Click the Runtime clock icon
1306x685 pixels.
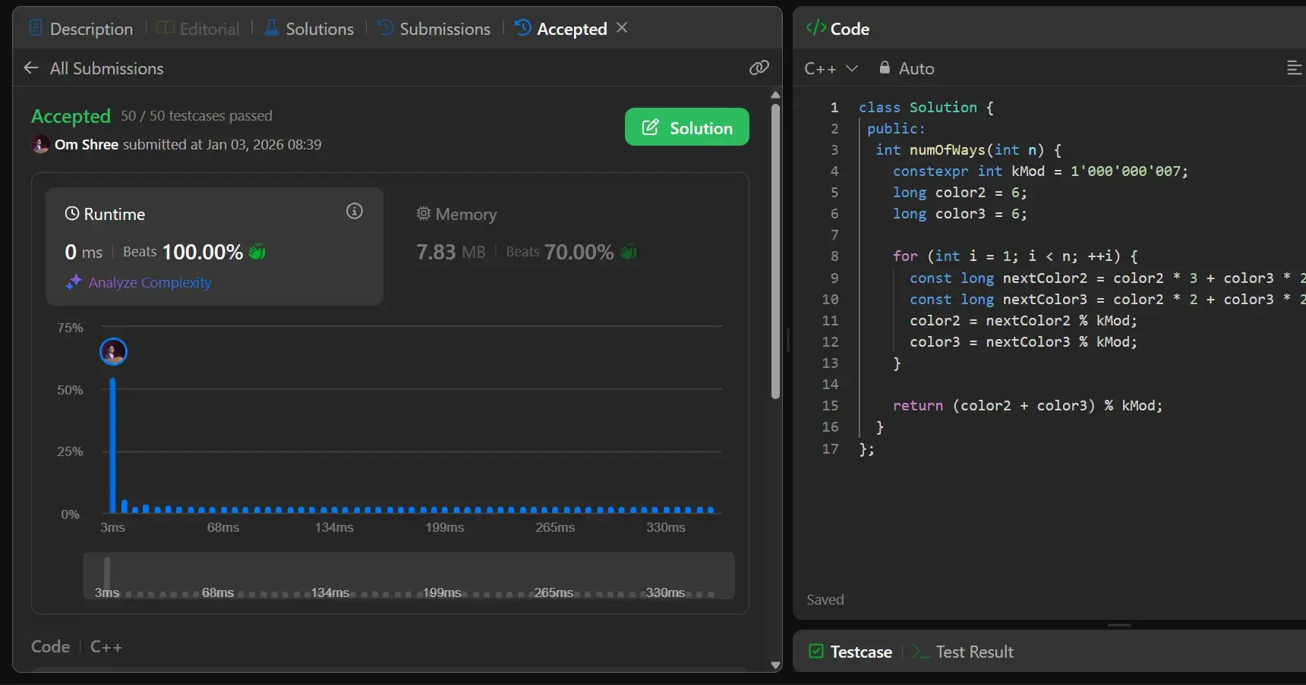[x=72, y=213]
